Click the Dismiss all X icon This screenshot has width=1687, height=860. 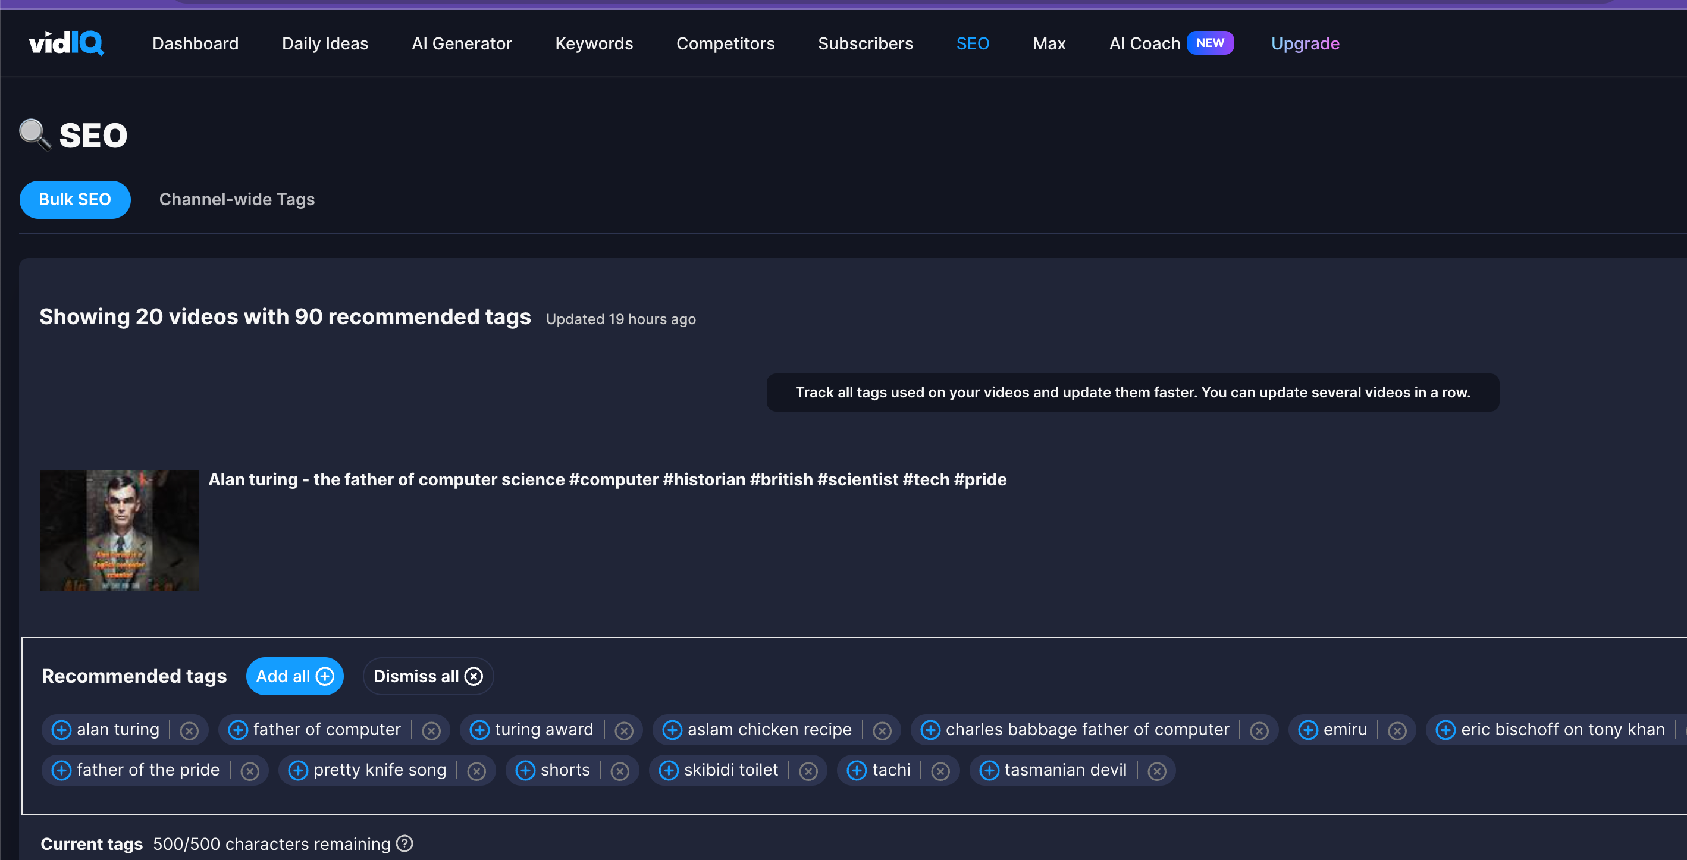tap(474, 677)
